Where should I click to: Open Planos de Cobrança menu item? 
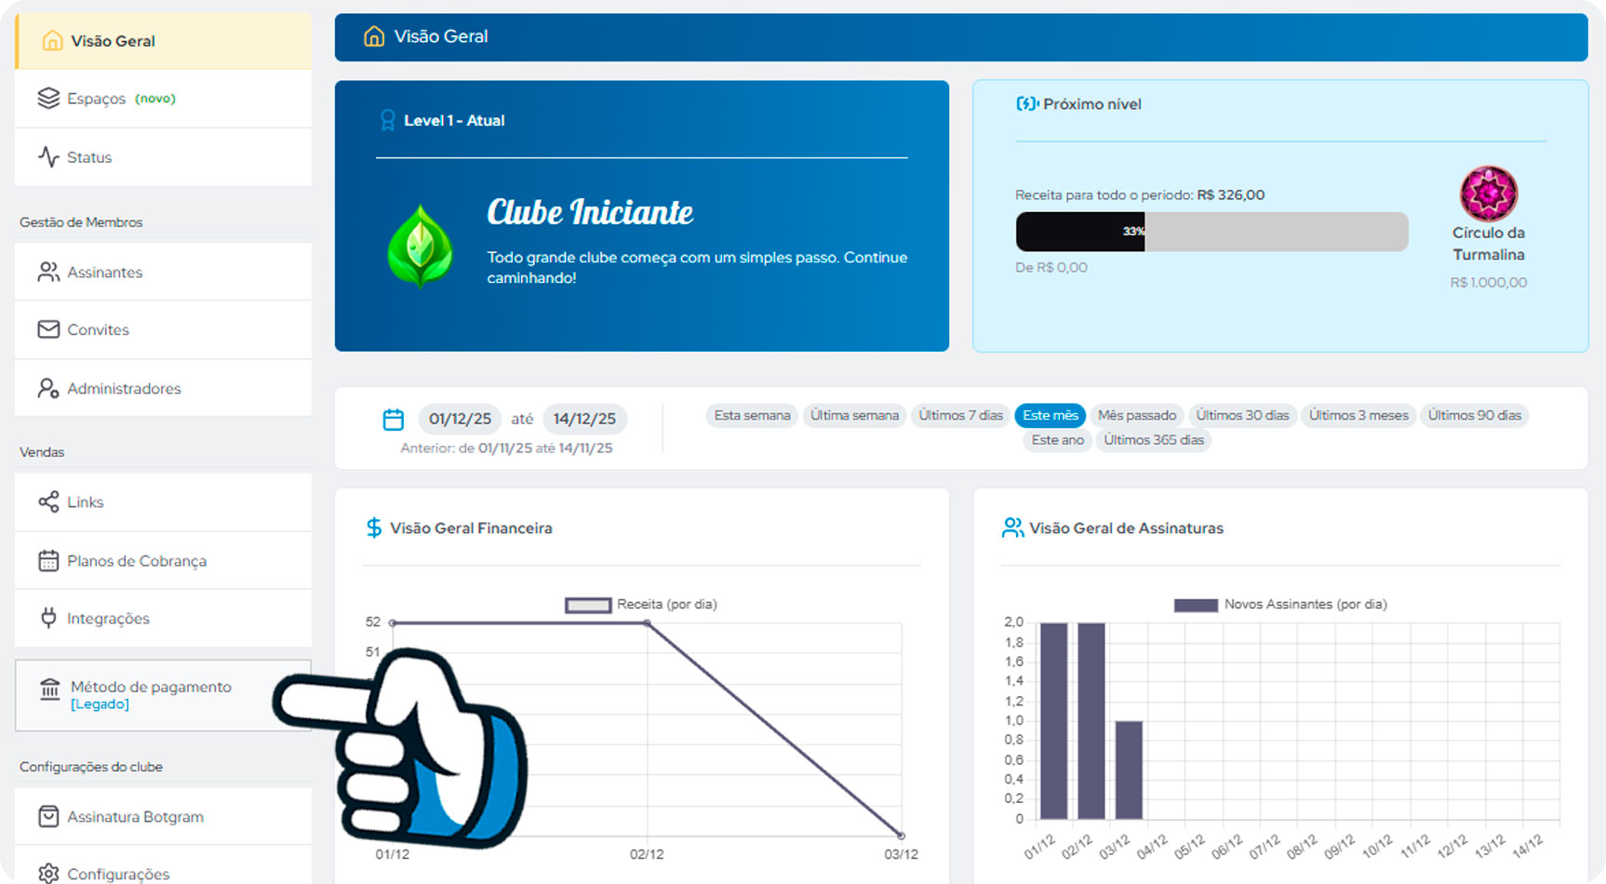137,561
